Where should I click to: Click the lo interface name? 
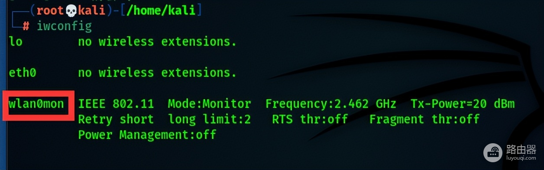(x=16, y=42)
